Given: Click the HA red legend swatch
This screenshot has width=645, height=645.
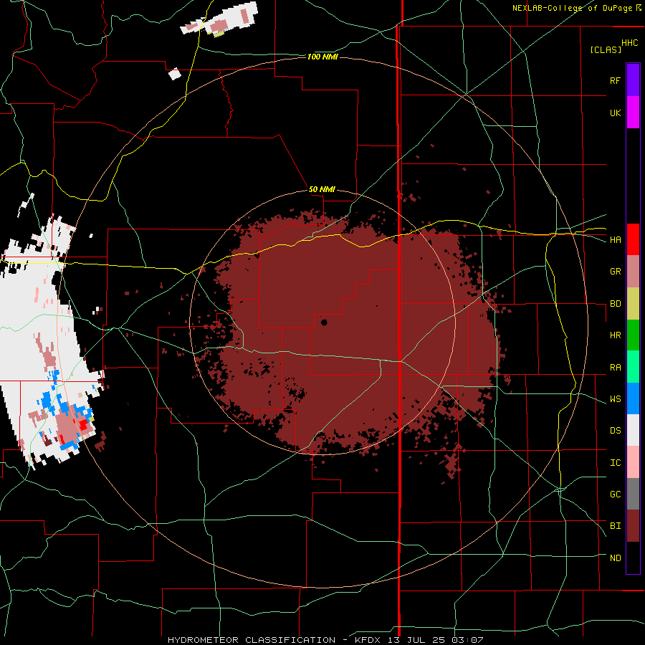Looking at the screenshot, I should (x=633, y=239).
